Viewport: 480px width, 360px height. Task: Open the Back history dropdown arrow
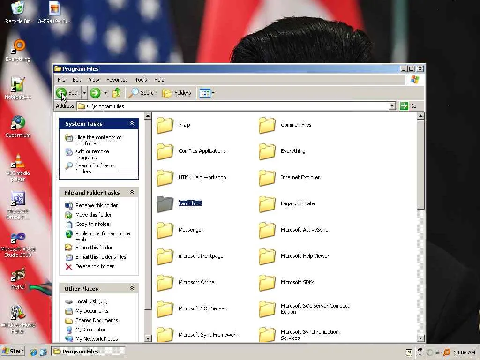pos(84,93)
